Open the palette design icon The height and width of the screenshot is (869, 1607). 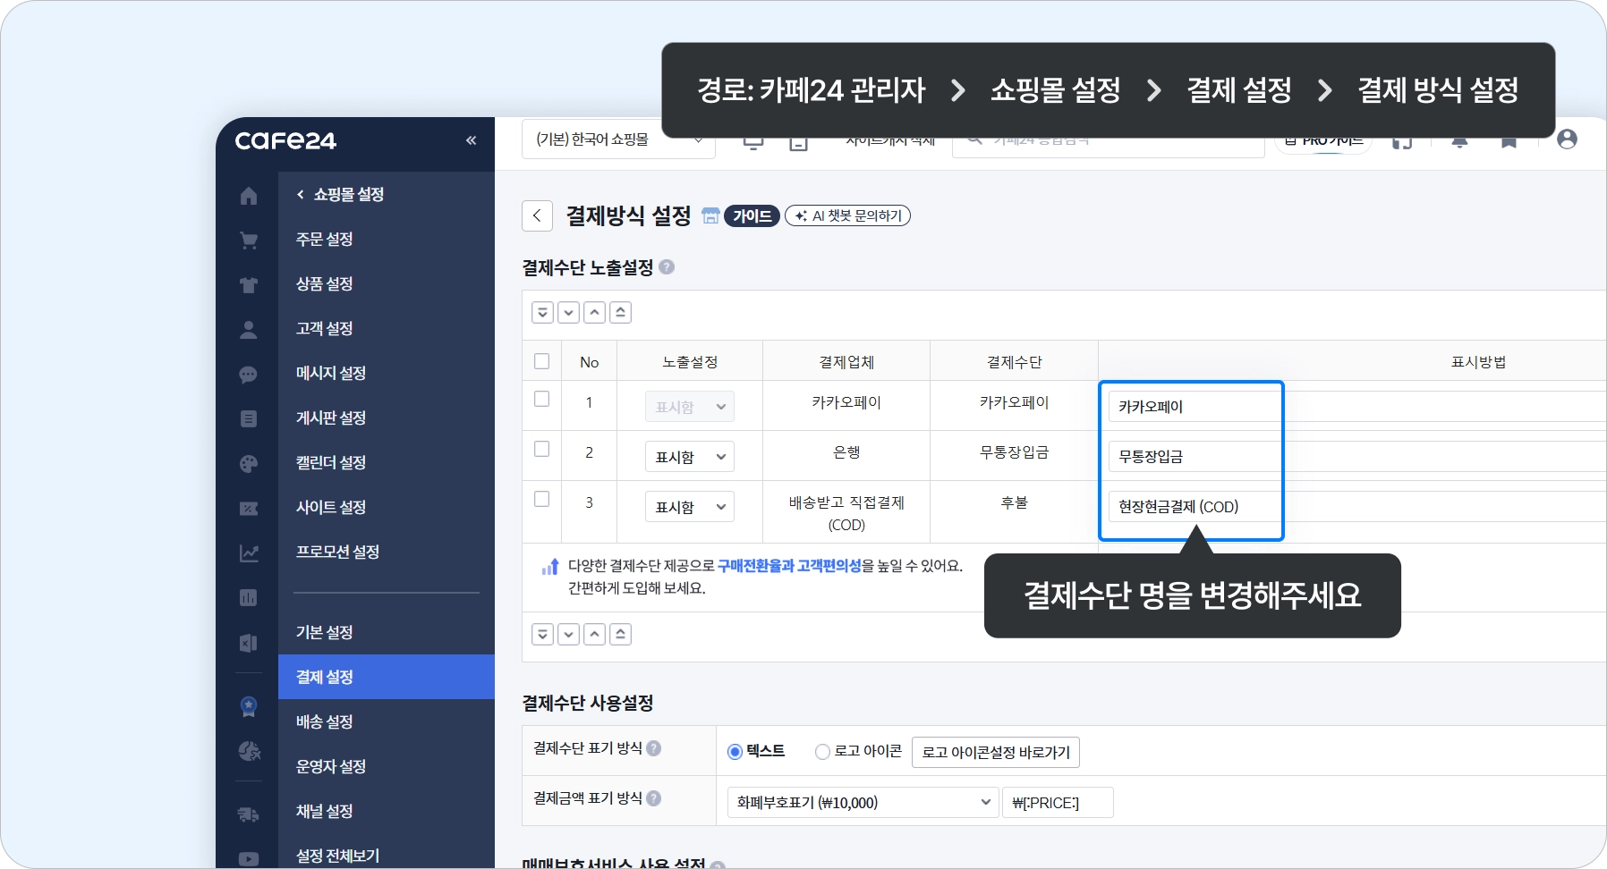point(249,463)
